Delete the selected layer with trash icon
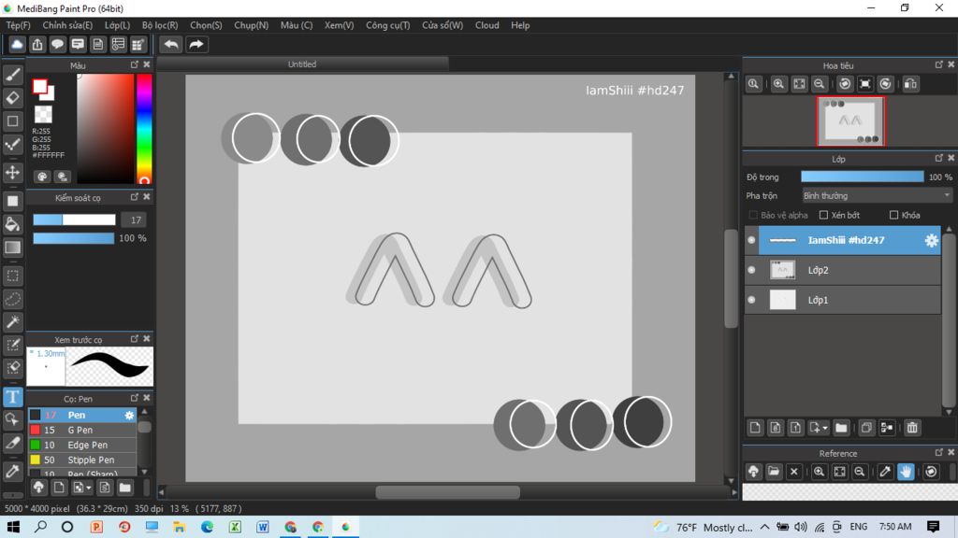The width and height of the screenshot is (958, 538). point(912,428)
